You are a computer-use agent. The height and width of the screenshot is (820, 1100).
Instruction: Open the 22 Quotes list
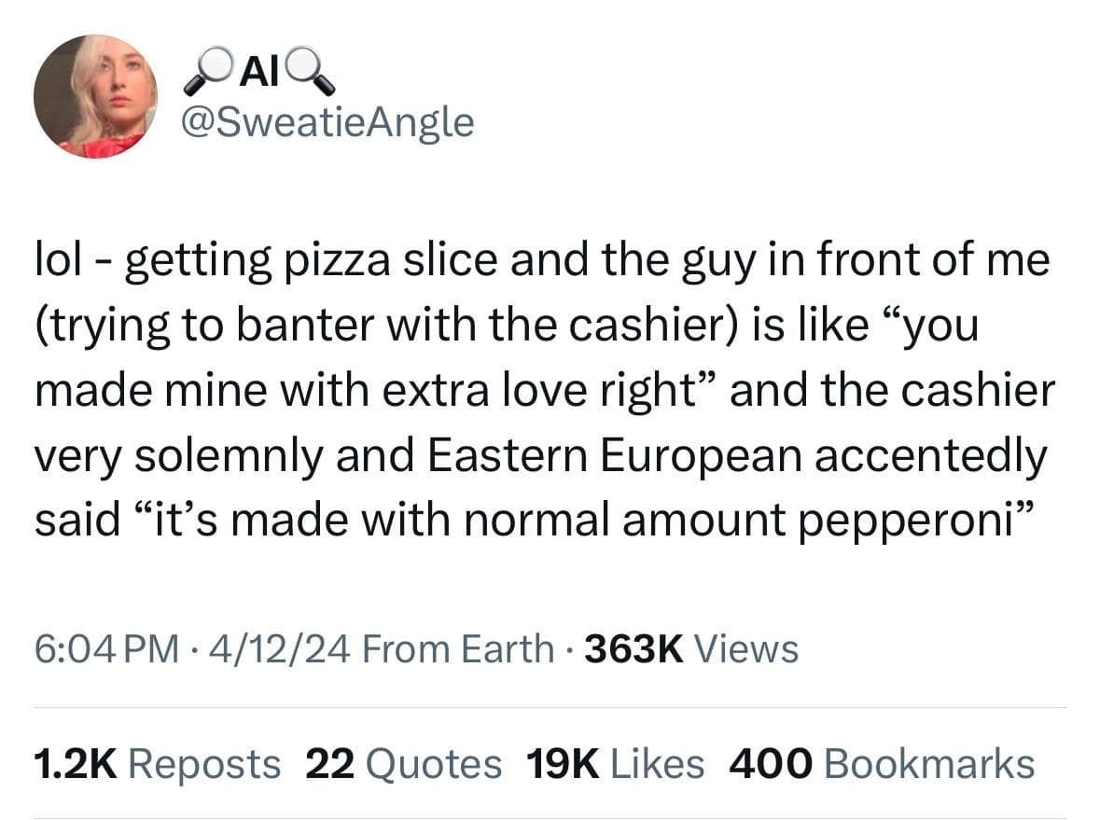pyautogui.click(x=403, y=764)
